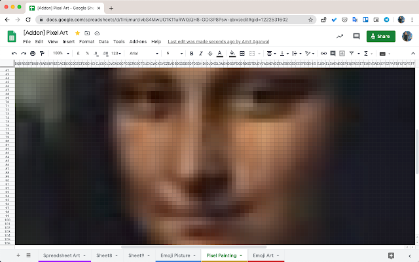Bookmark page with address bar star
419x262 pixels.
pos(310,20)
